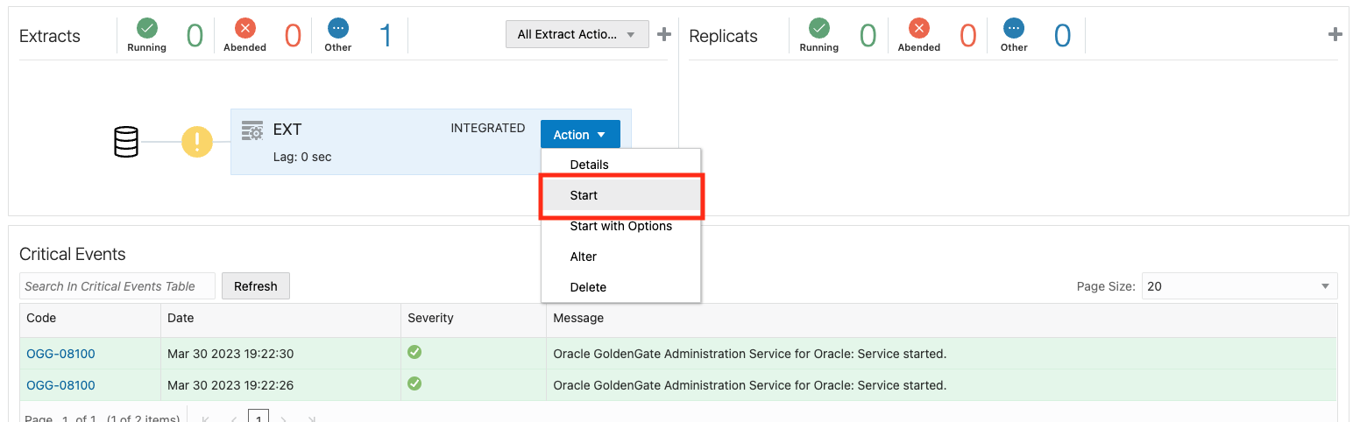Viewport: 1360px width, 422px height.
Task: Click the green Running icon under Extracts
Action: pyautogui.click(x=146, y=28)
